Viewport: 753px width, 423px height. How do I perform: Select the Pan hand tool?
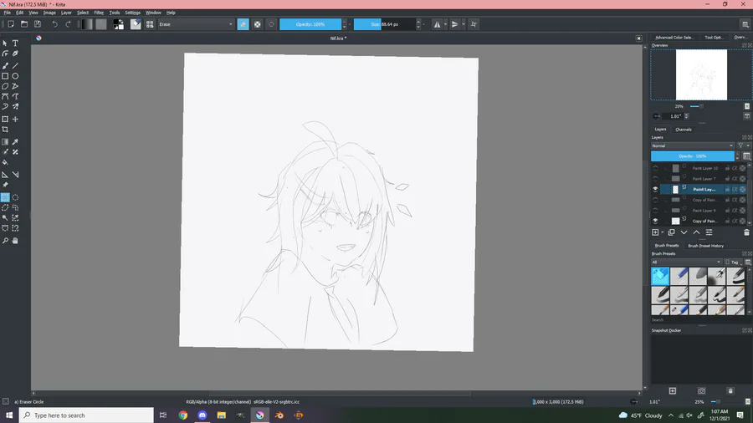pyautogui.click(x=15, y=241)
